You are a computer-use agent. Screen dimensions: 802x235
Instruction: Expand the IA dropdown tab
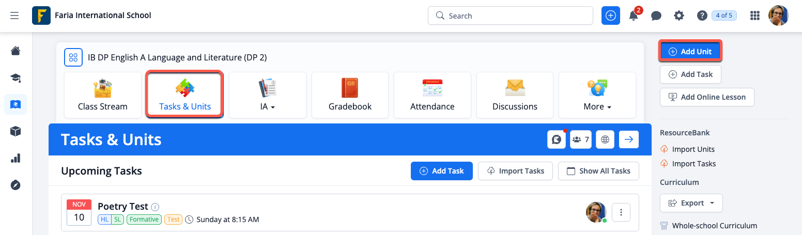coord(267,95)
